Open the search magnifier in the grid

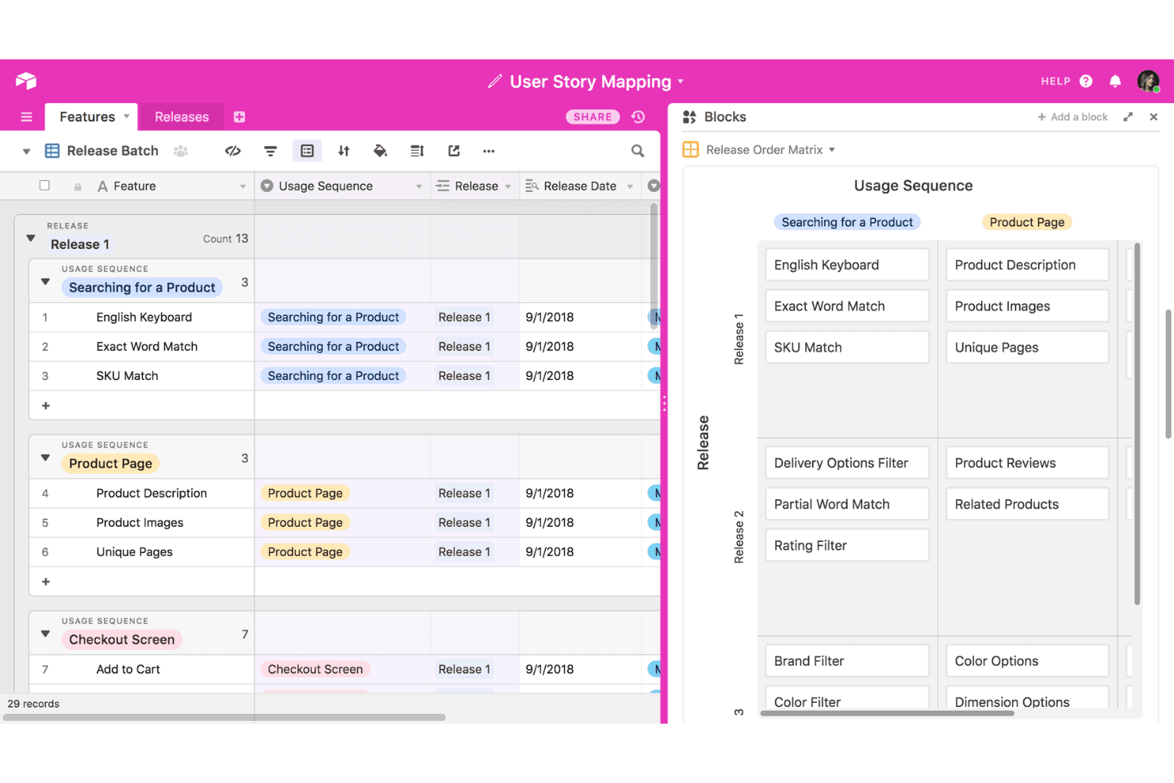[x=638, y=151]
